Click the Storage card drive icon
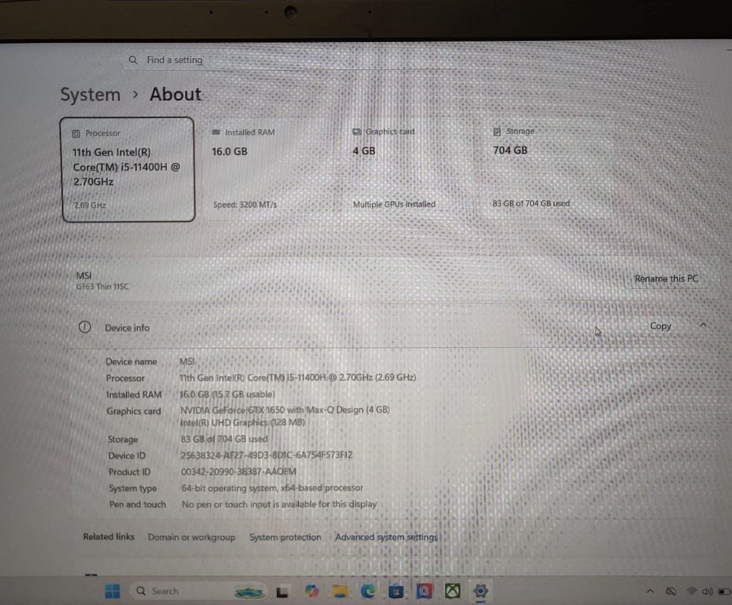The image size is (732, 605). pos(497,131)
